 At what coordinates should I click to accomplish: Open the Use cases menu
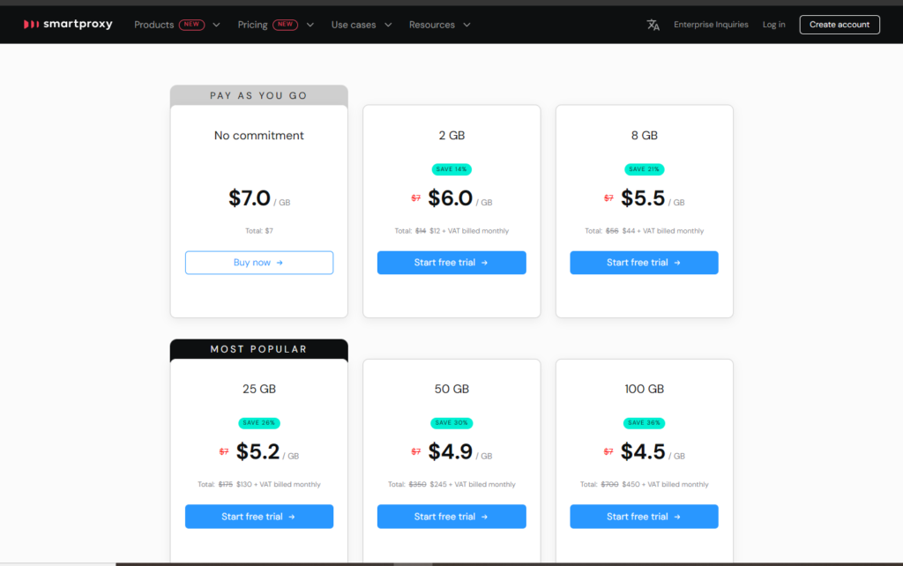tap(353, 25)
